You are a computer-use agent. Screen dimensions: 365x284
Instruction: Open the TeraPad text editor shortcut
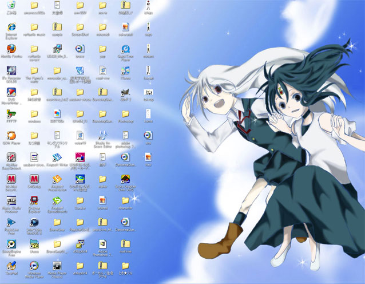(x=11, y=265)
